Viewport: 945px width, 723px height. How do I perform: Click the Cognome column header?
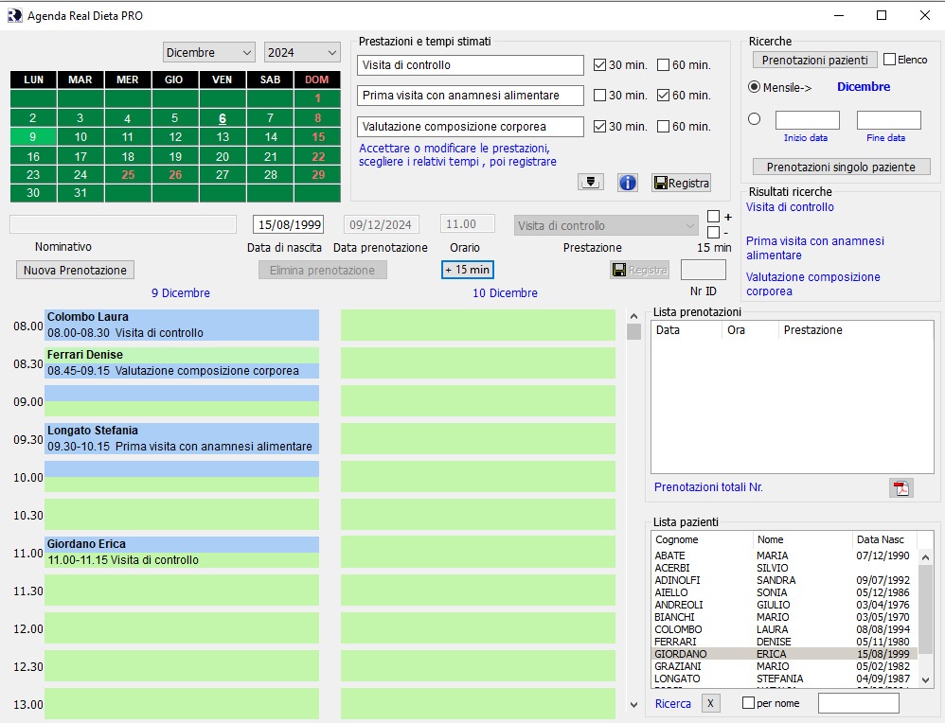pos(702,539)
